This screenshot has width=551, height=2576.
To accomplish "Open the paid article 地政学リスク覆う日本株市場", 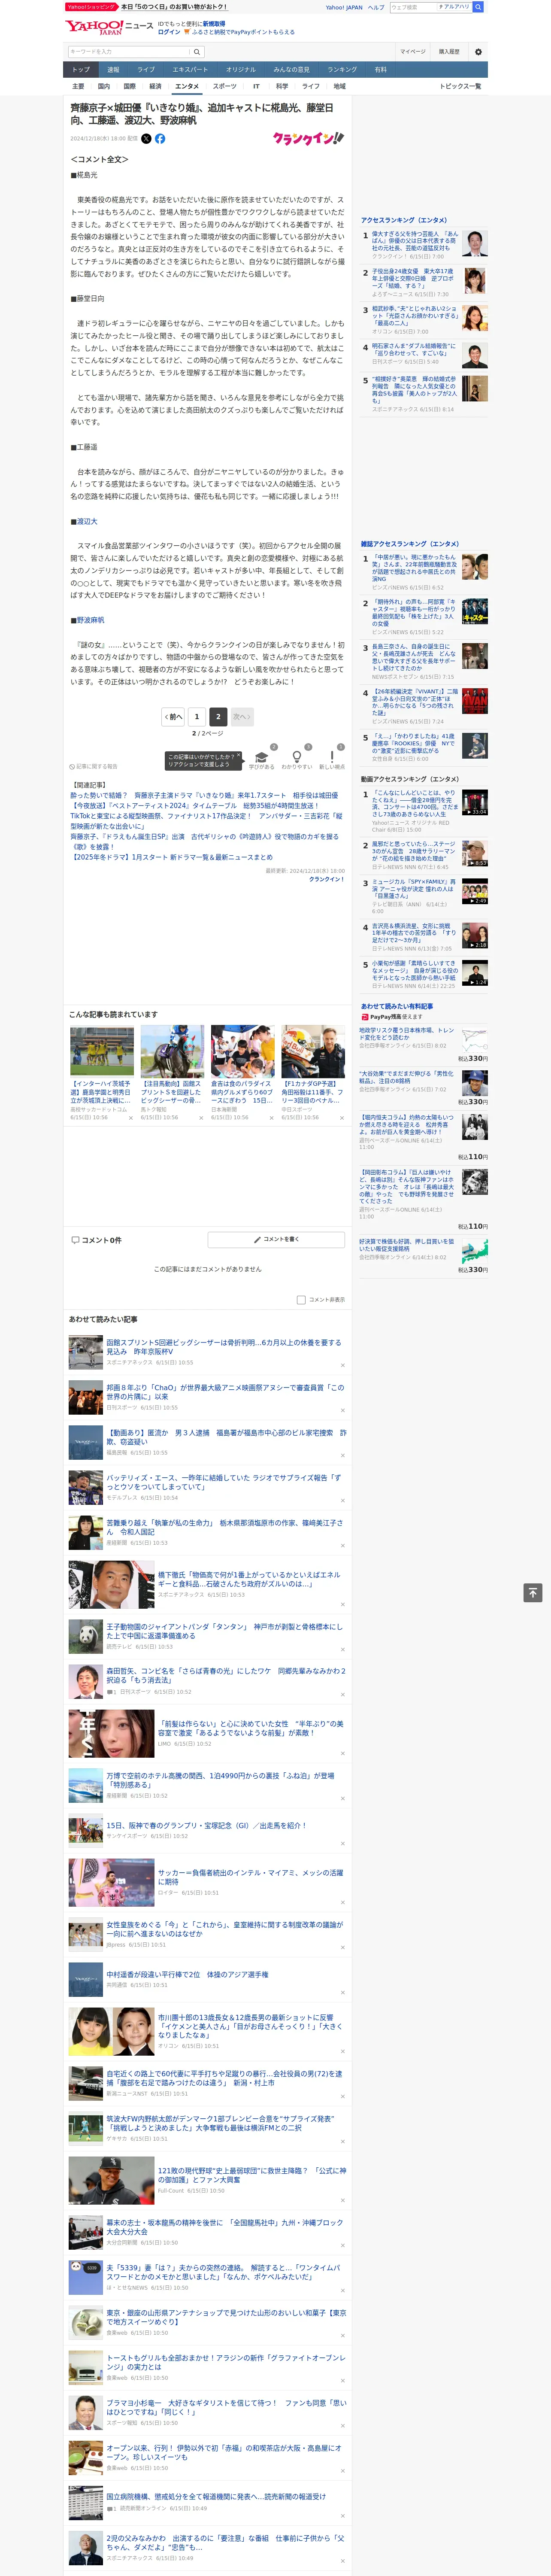I will pyautogui.click(x=407, y=1033).
